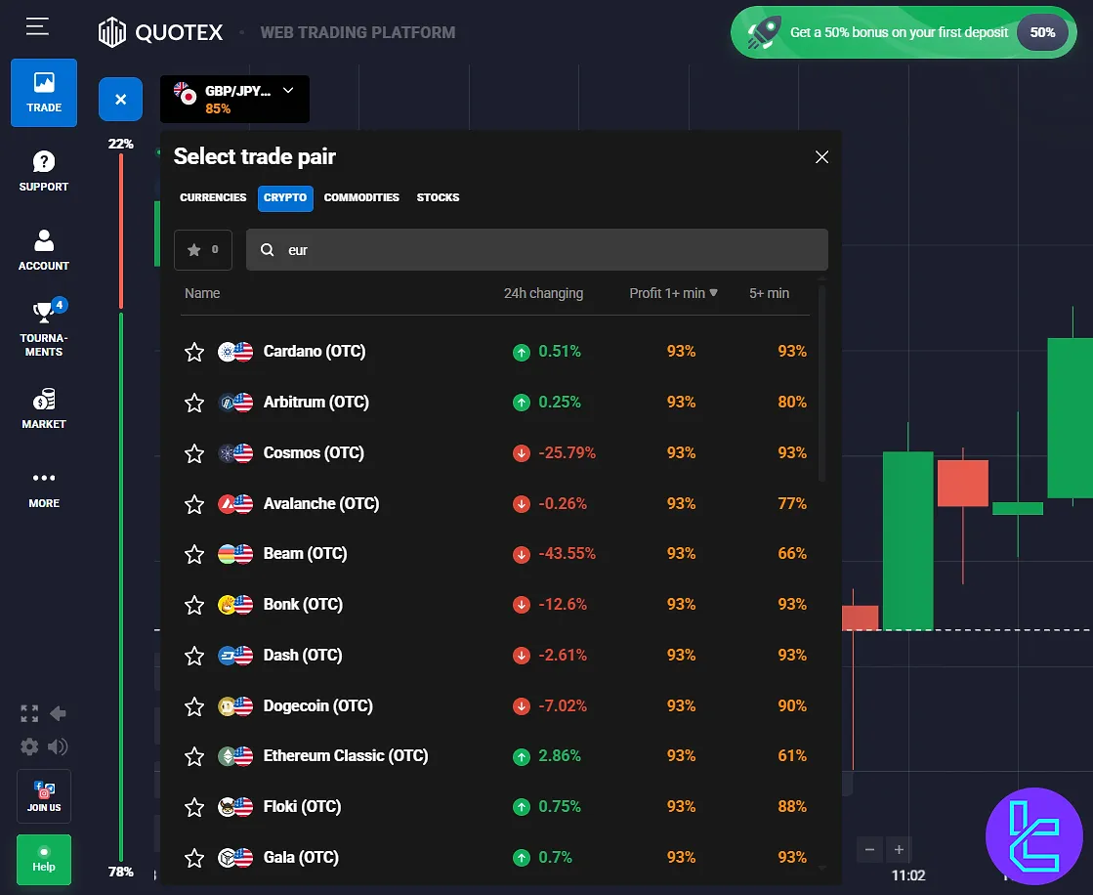This screenshot has height=895, width=1093.
Task: Open platform settings via the gear icon
Action: coord(28,746)
